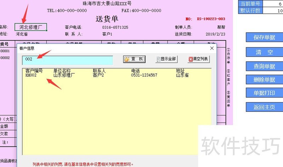
Task: Click the 返回主页 button
Action: coord(264,107)
